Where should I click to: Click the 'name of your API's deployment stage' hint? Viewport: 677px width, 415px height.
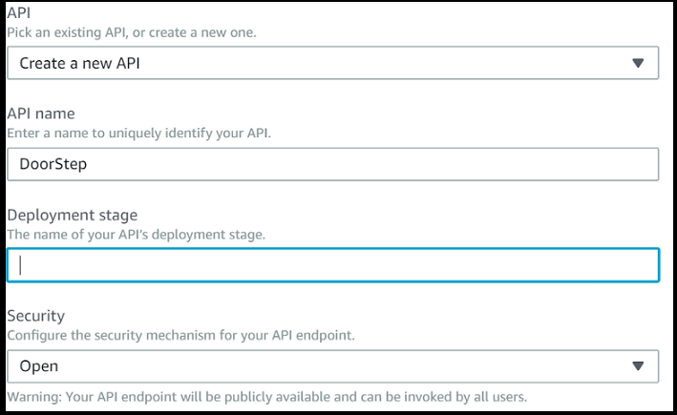(x=136, y=234)
